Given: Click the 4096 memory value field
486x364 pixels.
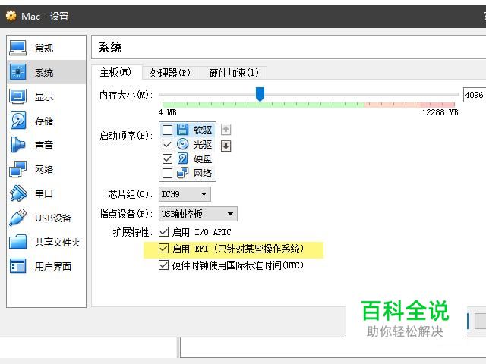Looking at the screenshot, I should 475,95.
